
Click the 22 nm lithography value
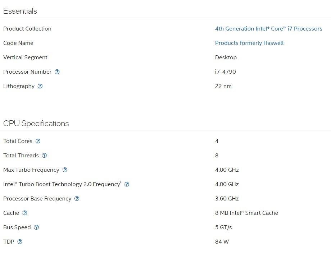click(x=223, y=86)
